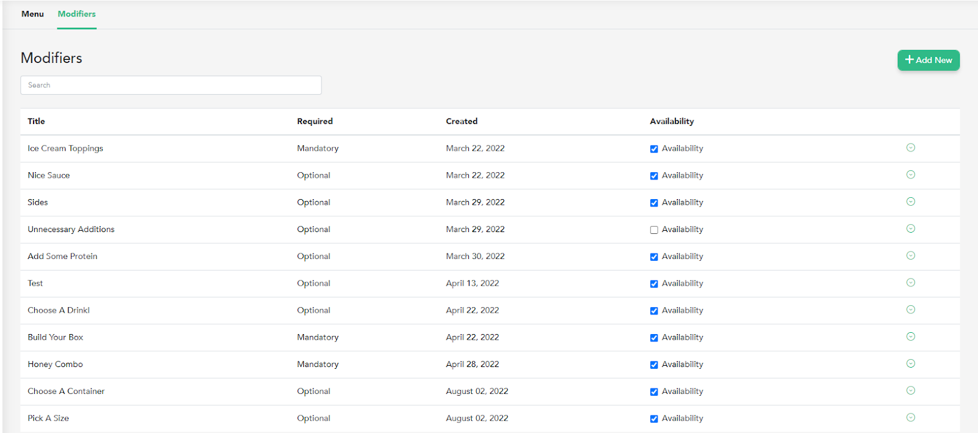The width and height of the screenshot is (978, 433).
Task: Expand the Sides row chevron icon
Action: pos(911,202)
